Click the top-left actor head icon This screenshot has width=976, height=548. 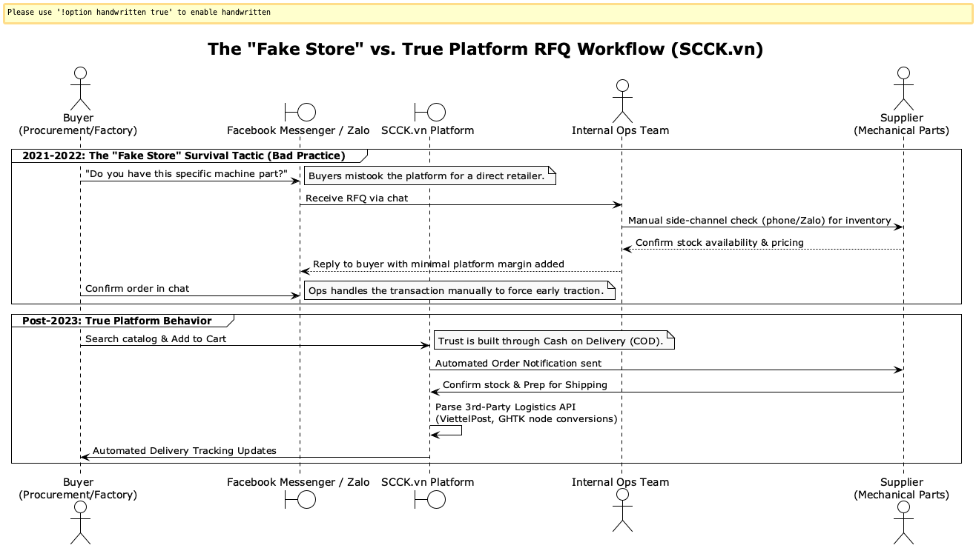(79, 73)
